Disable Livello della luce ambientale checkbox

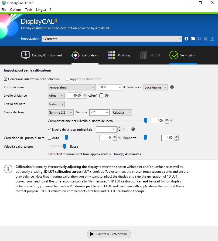[x=49, y=130]
